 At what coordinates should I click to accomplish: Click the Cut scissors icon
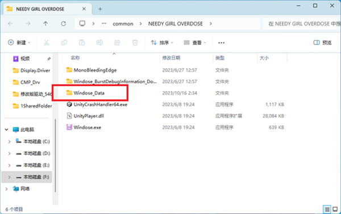coord(47,43)
